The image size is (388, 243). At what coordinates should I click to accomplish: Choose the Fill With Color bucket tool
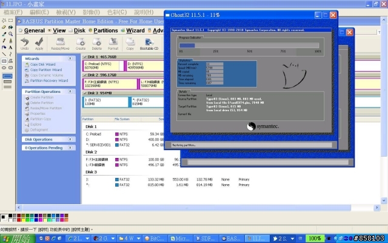click(11, 27)
